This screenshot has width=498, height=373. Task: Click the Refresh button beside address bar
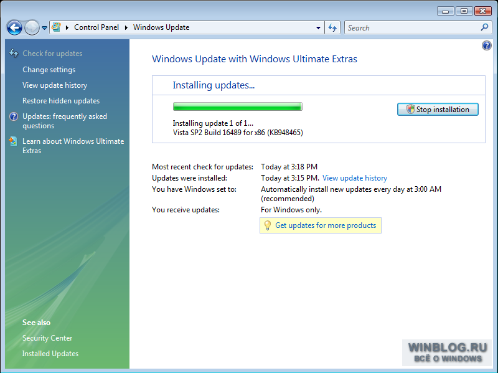pyautogui.click(x=332, y=27)
